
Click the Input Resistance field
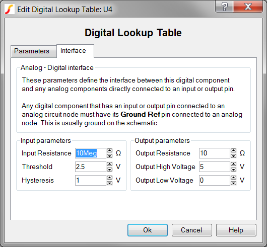91,153
